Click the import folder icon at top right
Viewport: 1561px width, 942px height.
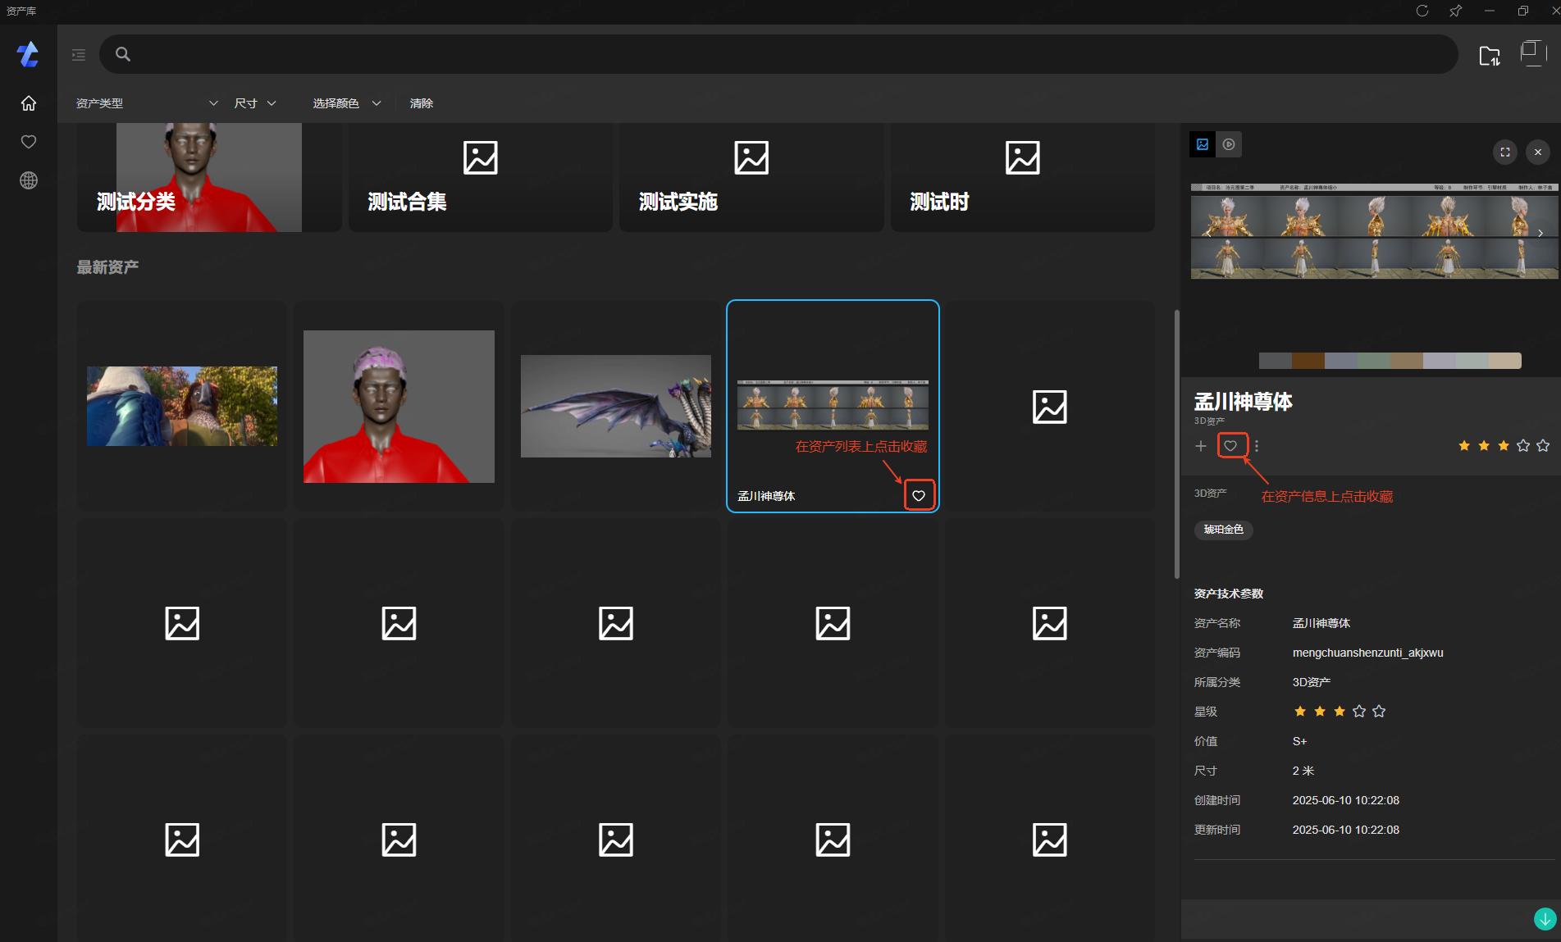(1489, 56)
